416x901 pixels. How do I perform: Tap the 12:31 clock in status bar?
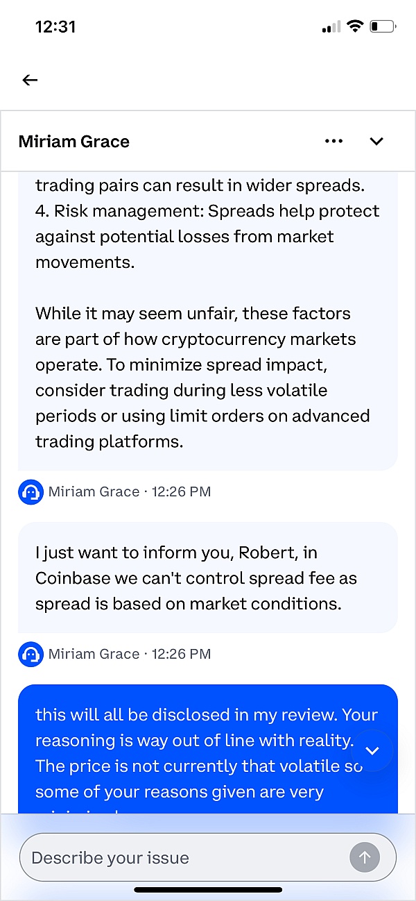[x=55, y=27]
